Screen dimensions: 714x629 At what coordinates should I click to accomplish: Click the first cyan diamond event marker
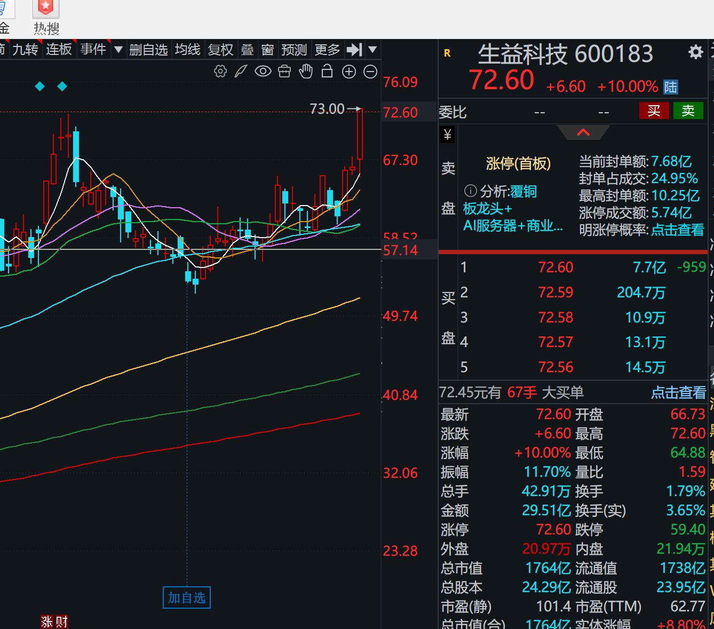tap(40, 86)
